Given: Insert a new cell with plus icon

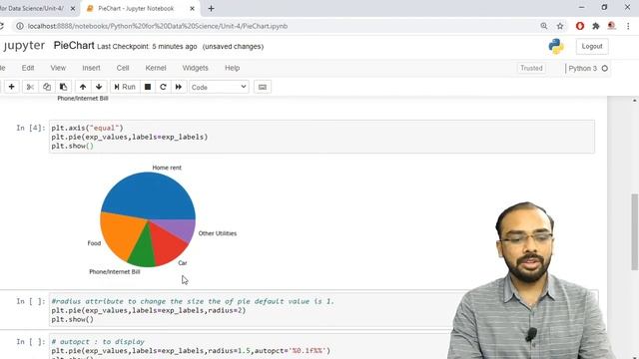Looking at the screenshot, I should (x=11, y=87).
